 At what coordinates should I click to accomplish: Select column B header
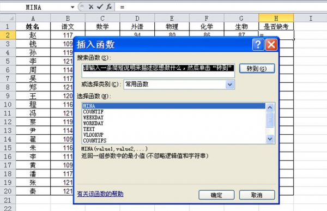68,19
